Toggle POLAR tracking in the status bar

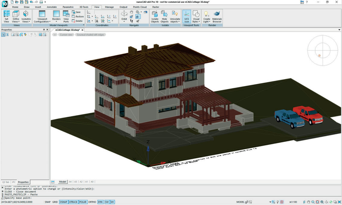(x=83, y=202)
